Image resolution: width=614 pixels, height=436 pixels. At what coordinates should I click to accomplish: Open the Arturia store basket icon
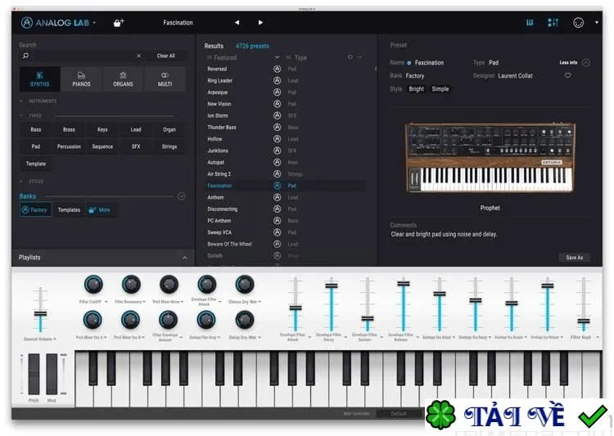pyautogui.click(x=118, y=23)
